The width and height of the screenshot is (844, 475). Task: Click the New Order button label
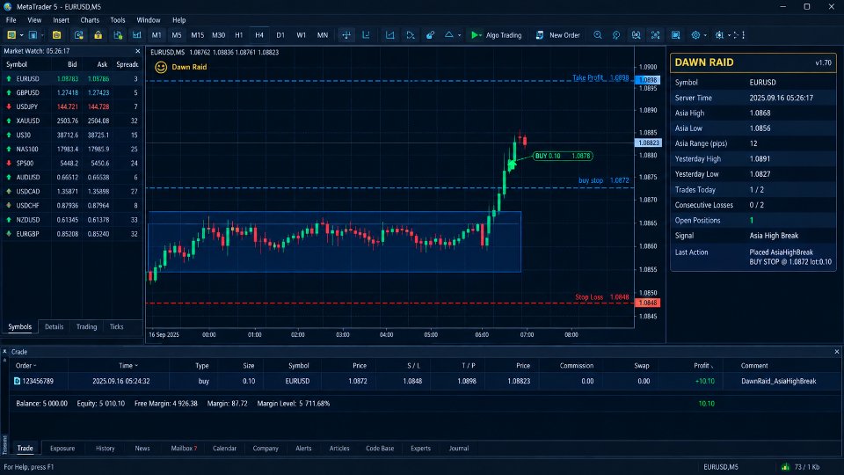564,35
